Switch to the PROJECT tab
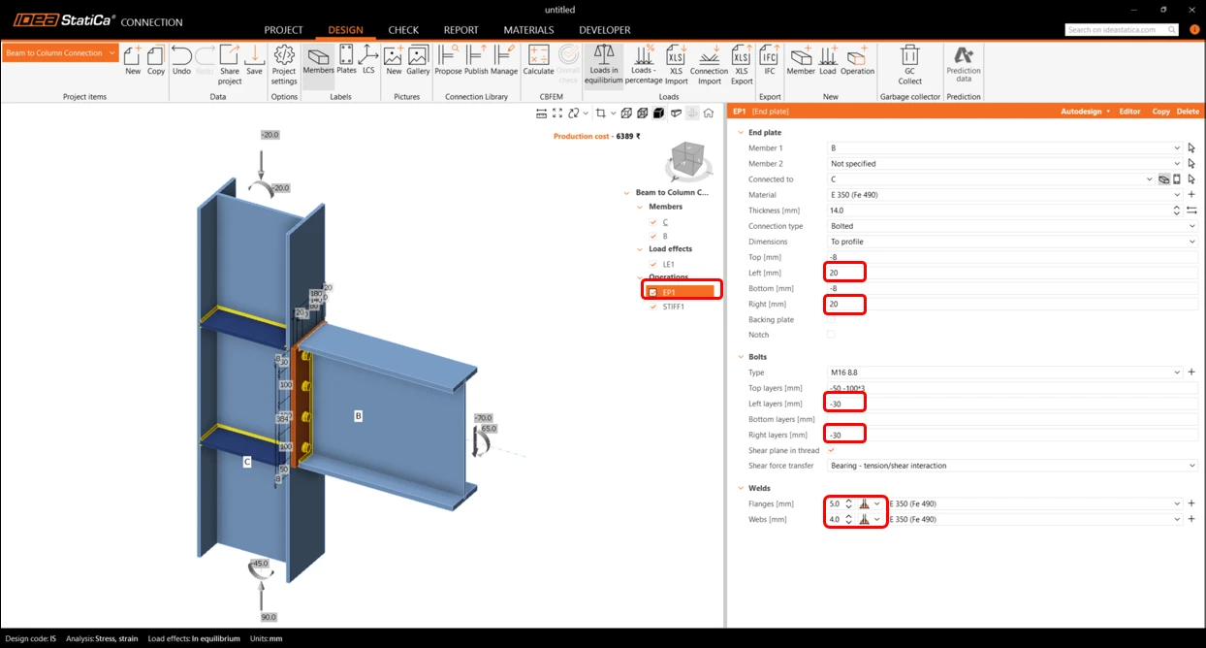 point(283,30)
